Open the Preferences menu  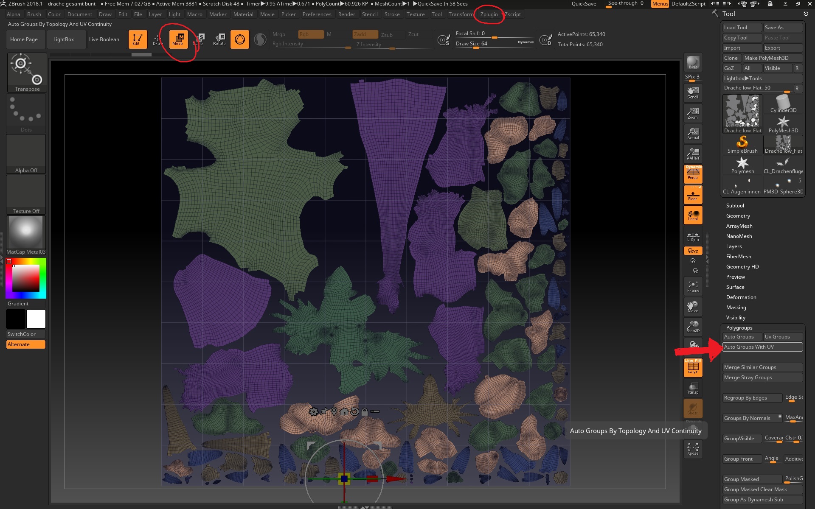tap(317, 14)
